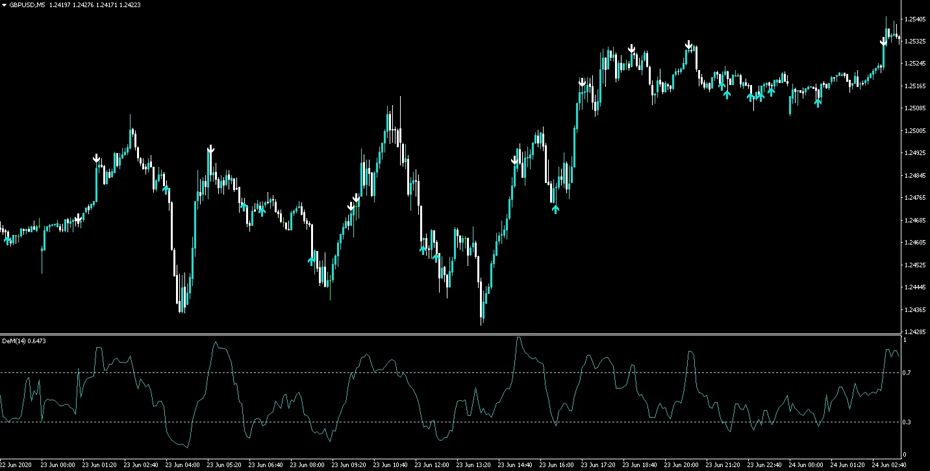930x471 pixels.
Task: Click the GBPUSD,M5 chart title text
Action: 26,5
